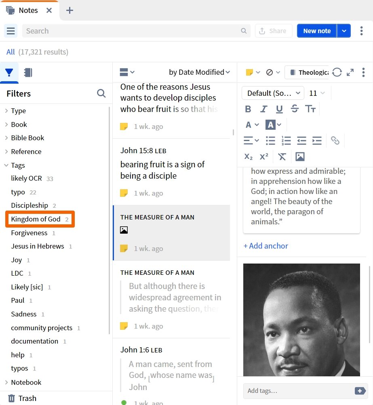Click the Add tags input field
Viewport: 373px width, 405px height.
(x=299, y=391)
